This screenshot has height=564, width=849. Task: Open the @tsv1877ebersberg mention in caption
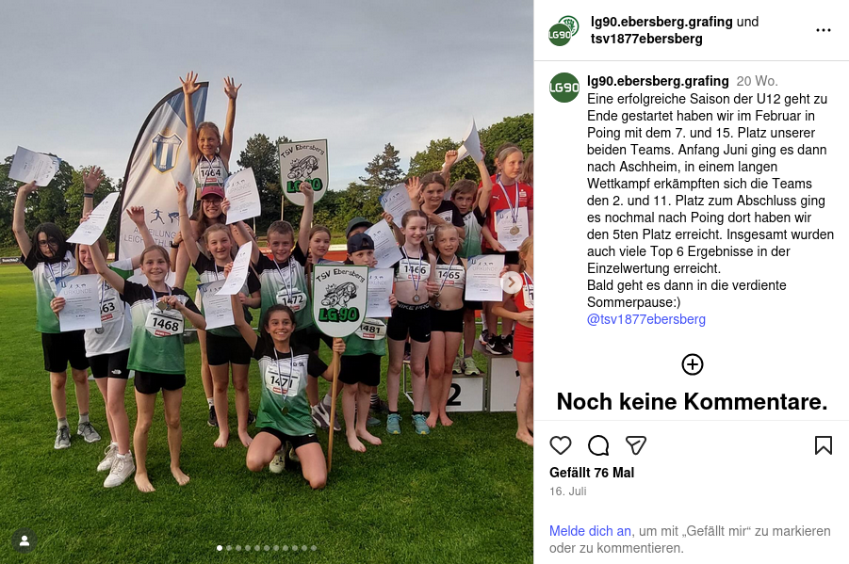tap(646, 319)
